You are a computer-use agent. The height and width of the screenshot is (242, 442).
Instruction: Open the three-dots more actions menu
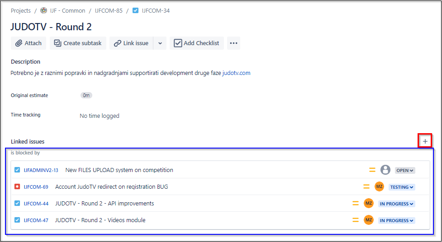coord(234,43)
